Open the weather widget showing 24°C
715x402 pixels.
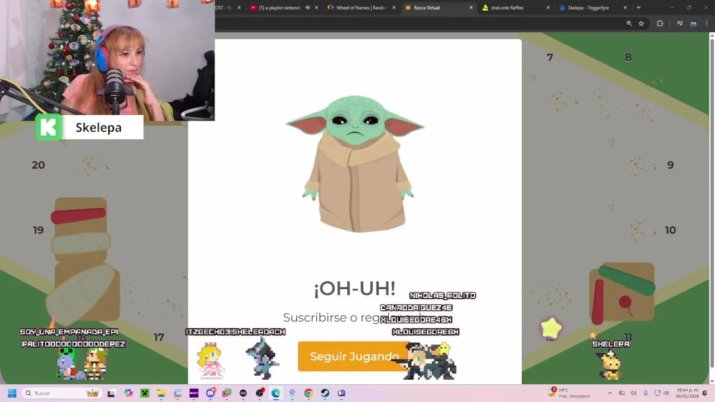coord(570,393)
